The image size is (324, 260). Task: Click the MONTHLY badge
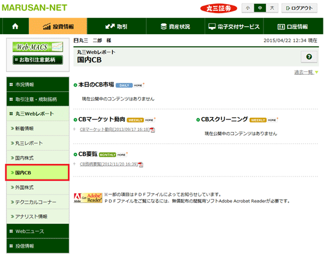107,155
